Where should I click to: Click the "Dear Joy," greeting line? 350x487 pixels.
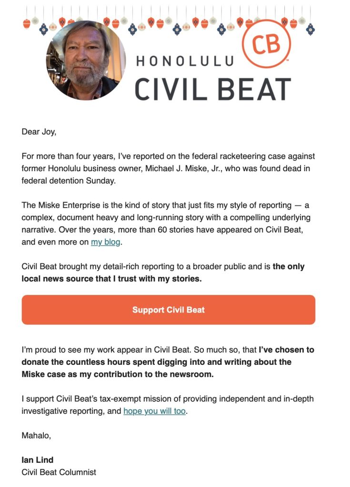coord(39,132)
